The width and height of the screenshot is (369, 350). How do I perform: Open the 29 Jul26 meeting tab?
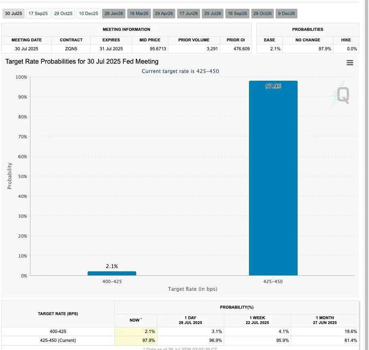tap(213, 13)
